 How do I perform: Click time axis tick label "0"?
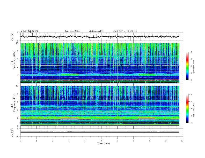(20, 141)
